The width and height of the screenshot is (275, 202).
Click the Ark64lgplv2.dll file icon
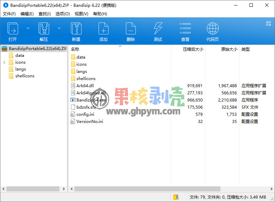pos(73,93)
